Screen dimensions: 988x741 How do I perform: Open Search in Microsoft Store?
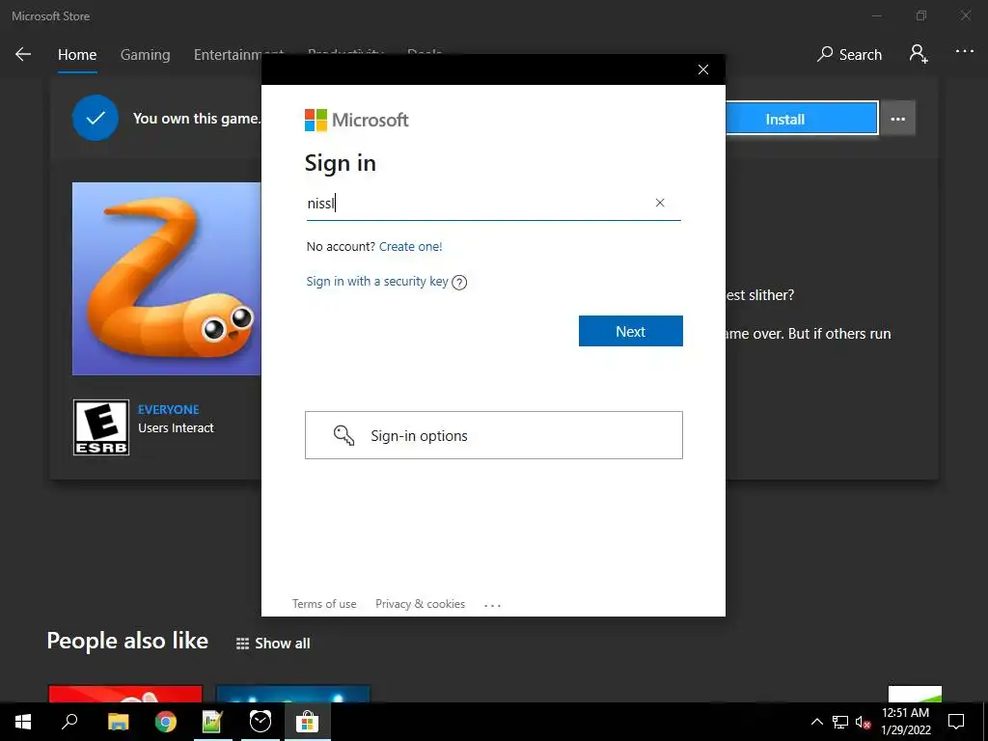pyautogui.click(x=849, y=54)
